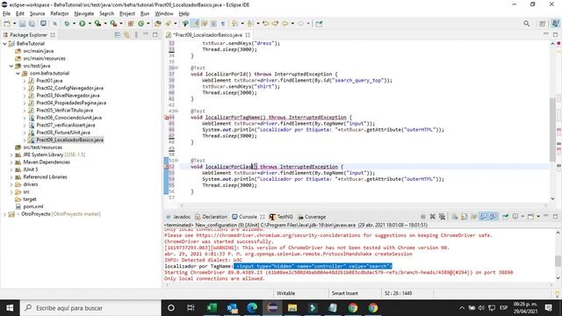The image size is (562, 316).
Task: Switch to the Declaration tab
Action: pyautogui.click(x=211, y=217)
